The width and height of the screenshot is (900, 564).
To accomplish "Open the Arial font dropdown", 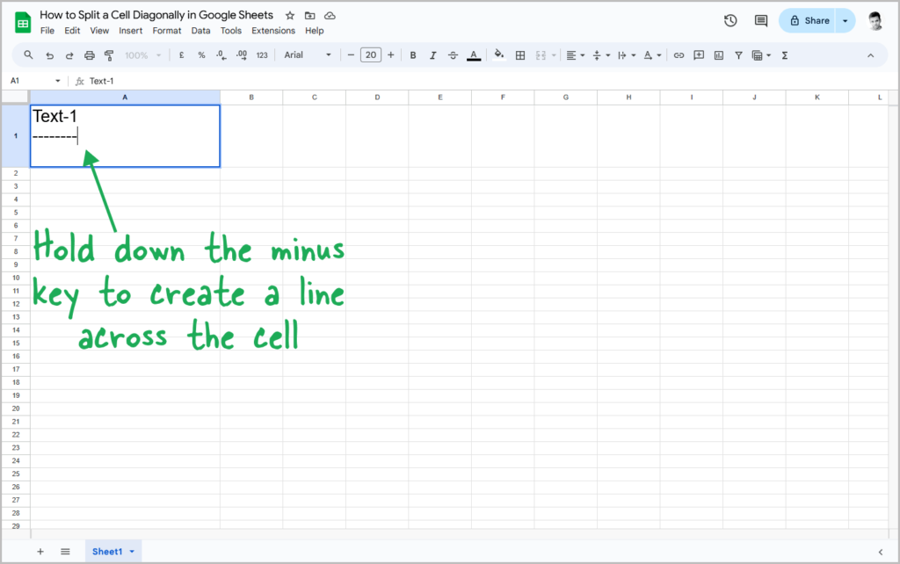I will (308, 55).
